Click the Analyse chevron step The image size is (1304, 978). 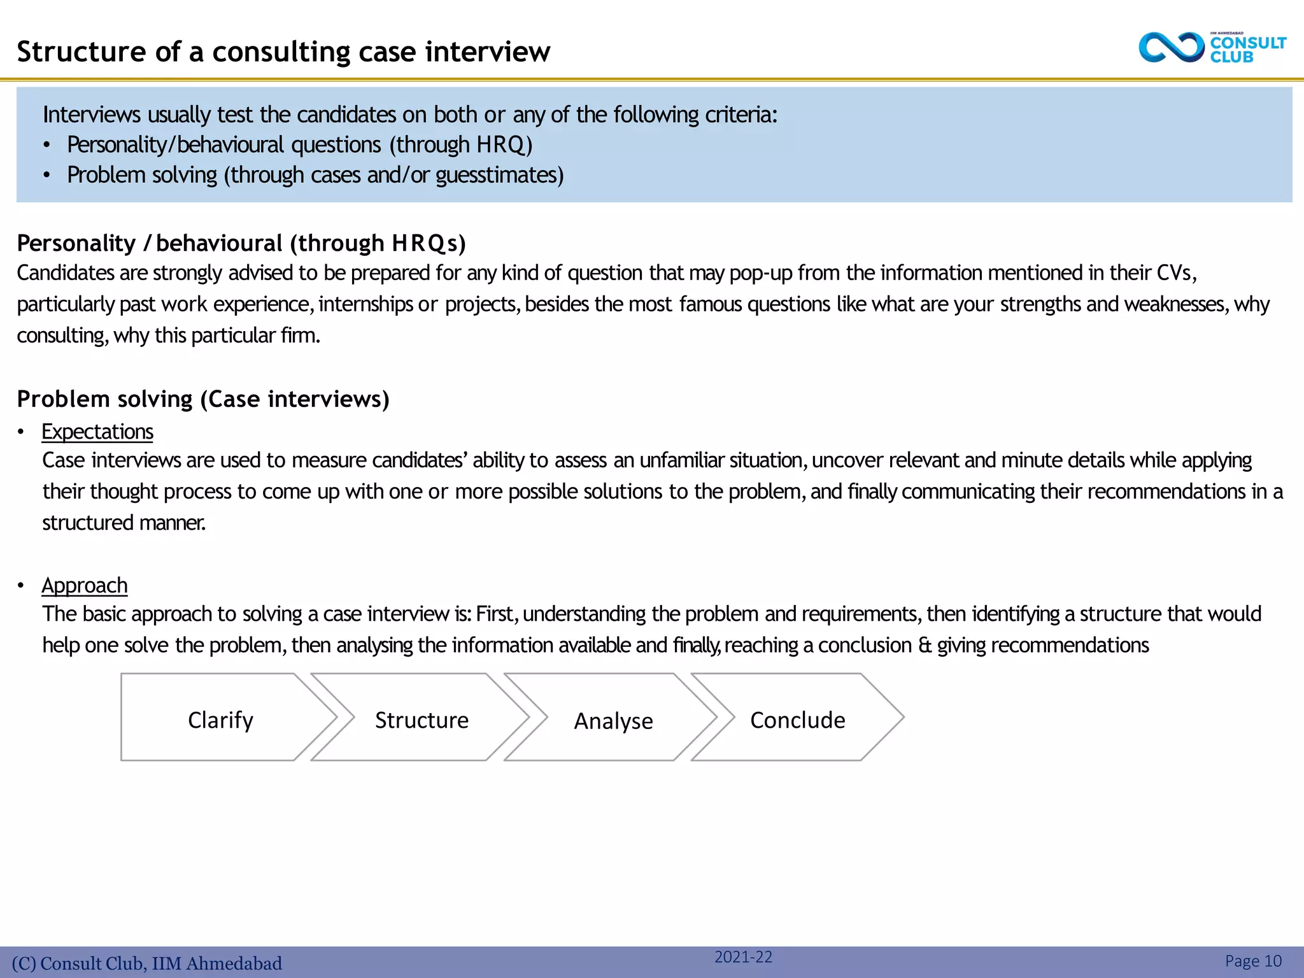(x=613, y=720)
